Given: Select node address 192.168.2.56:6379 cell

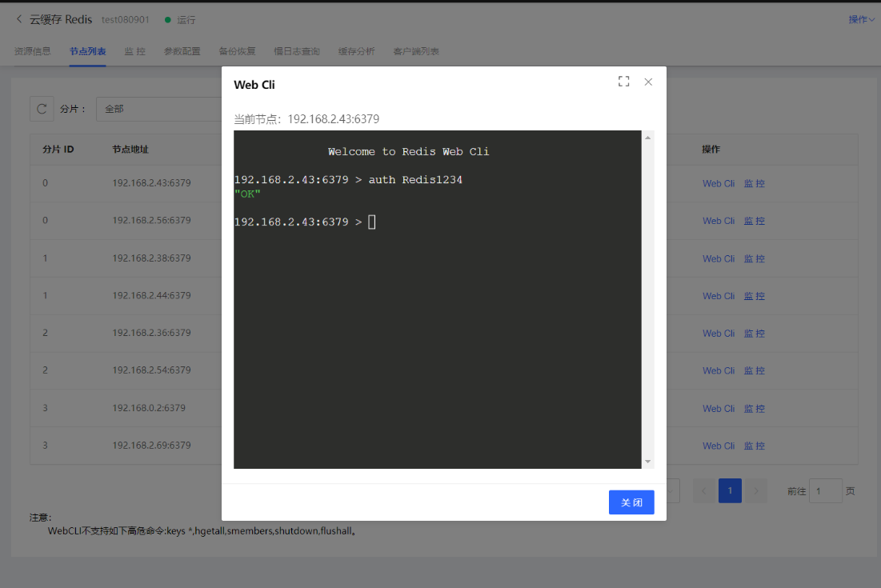Looking at the screenshot, I should coord(152,220).
